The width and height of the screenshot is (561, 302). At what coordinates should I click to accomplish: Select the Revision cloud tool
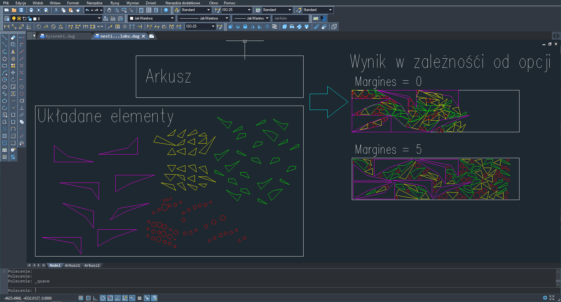pos(5,87)
